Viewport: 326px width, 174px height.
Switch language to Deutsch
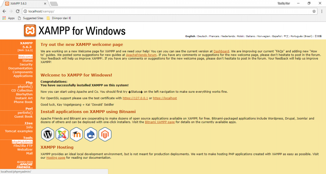tap(202, 36)
